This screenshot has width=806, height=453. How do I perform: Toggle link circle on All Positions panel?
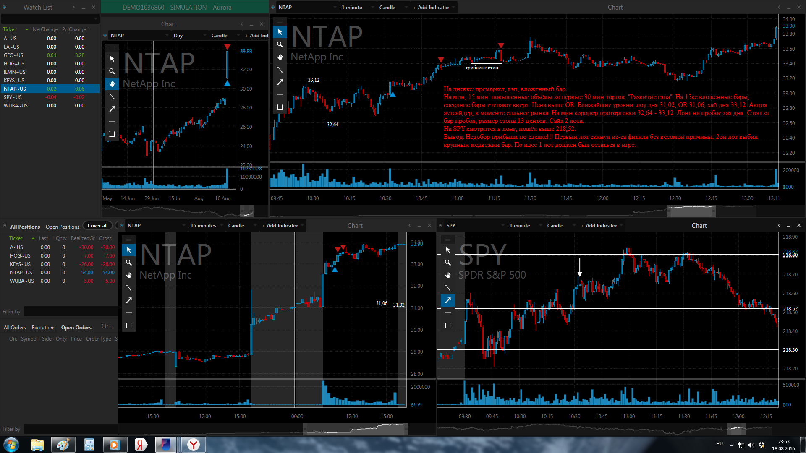4,226
